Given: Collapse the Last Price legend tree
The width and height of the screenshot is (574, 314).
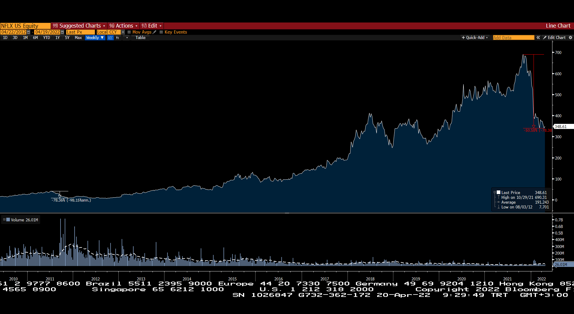Looking at the screenshot, I should 495,192.
